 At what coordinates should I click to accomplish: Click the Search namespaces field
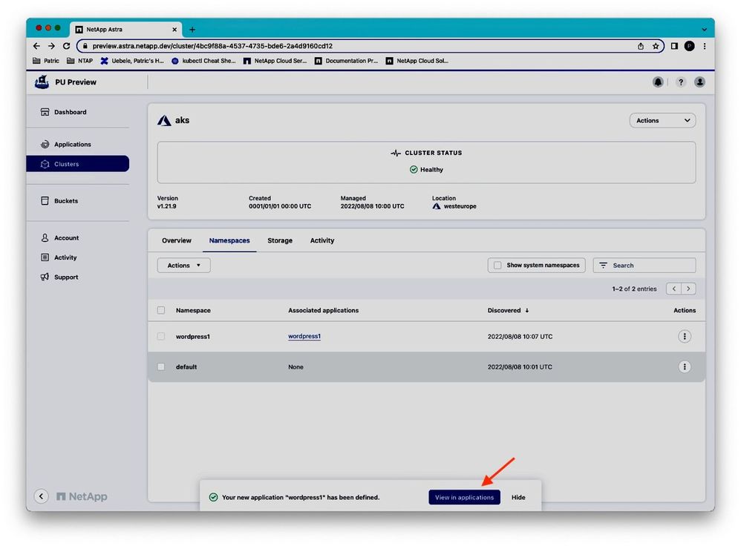coord(644,266)
